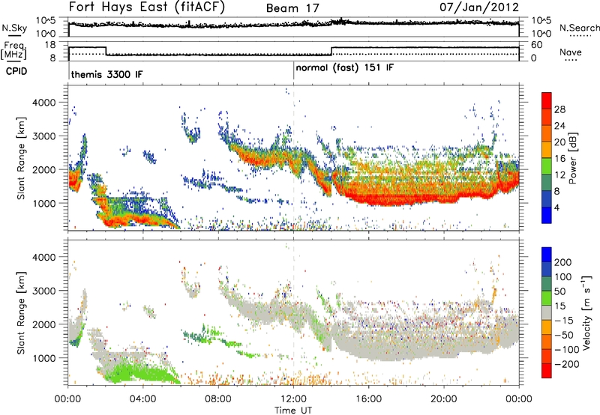Click the '-200' tick on Velocity colorbar
Screen dimensions: 600x415
[x=566, y=364]
